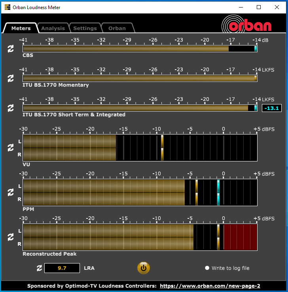Switch to the Meters tab
The width and height of the screenshot is (288, 292).
click(21, 28)
